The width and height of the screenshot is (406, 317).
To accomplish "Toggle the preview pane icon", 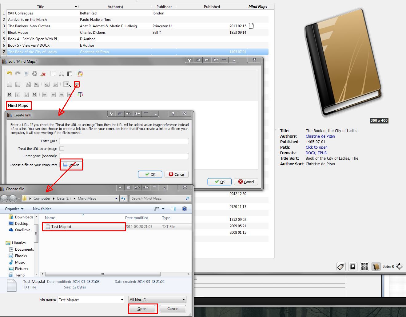I will pyautogui.click(x=173, y=209).
